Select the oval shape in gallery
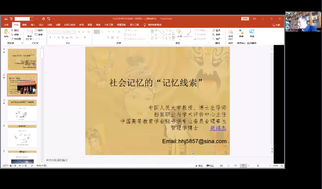 [x=170, y=31]
